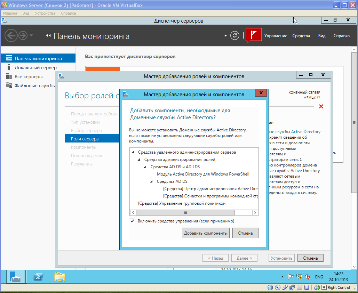Click Добавить компоненты button
The width and height of the screenshot is (358, 293).
[x=206, y=233]
